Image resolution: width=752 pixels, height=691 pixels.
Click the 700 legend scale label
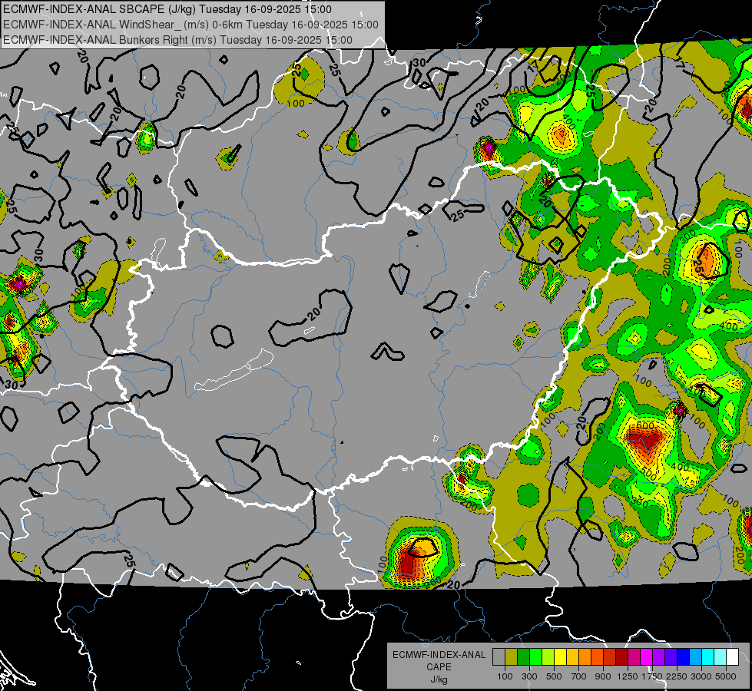[x=579, y=676]
